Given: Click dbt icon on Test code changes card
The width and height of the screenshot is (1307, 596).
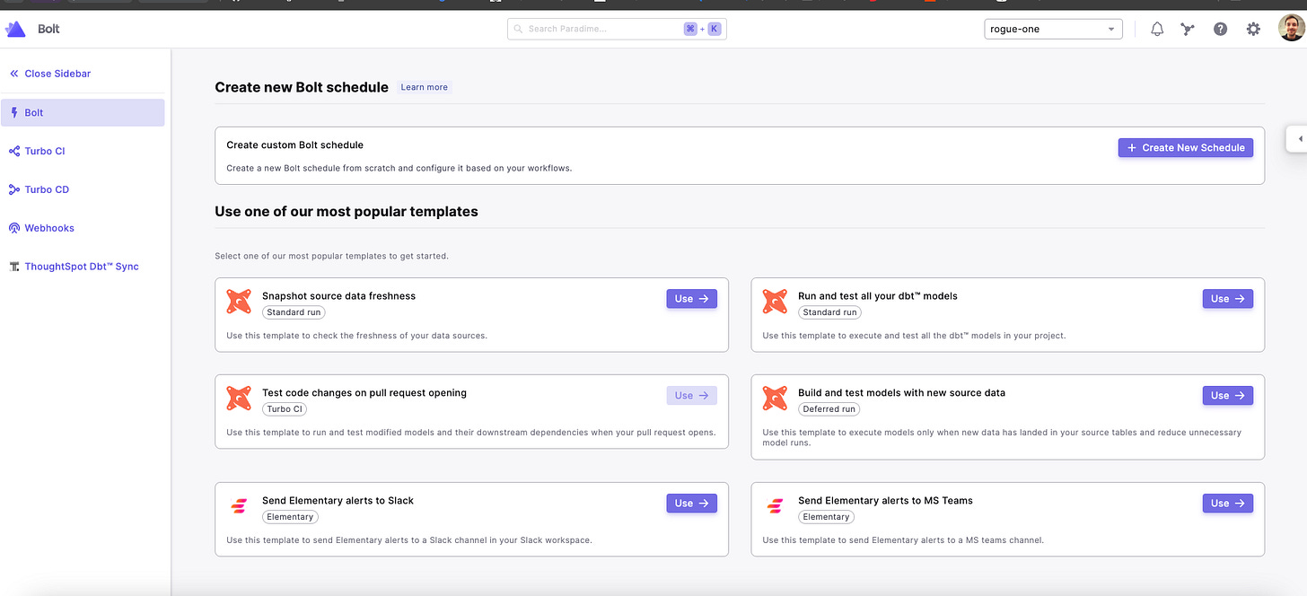Looking at the screenshot, I should pyautogui.click(x=239, y=399).
